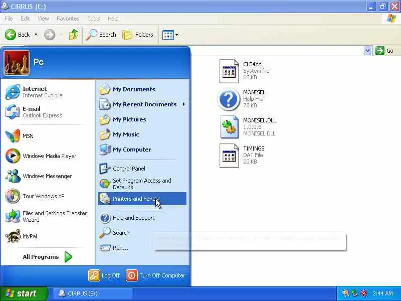Viewport: 401px width, 301px height.
Task: Expand My Recent Documents submenu
Action: [x=142, y=104]
